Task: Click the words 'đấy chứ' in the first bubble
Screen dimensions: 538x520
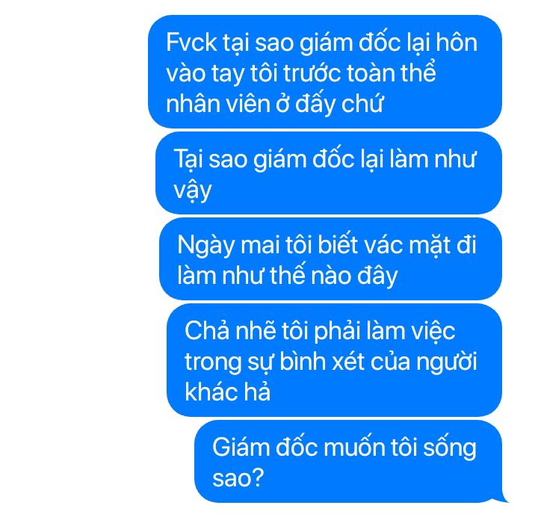Action: (339, 103)
